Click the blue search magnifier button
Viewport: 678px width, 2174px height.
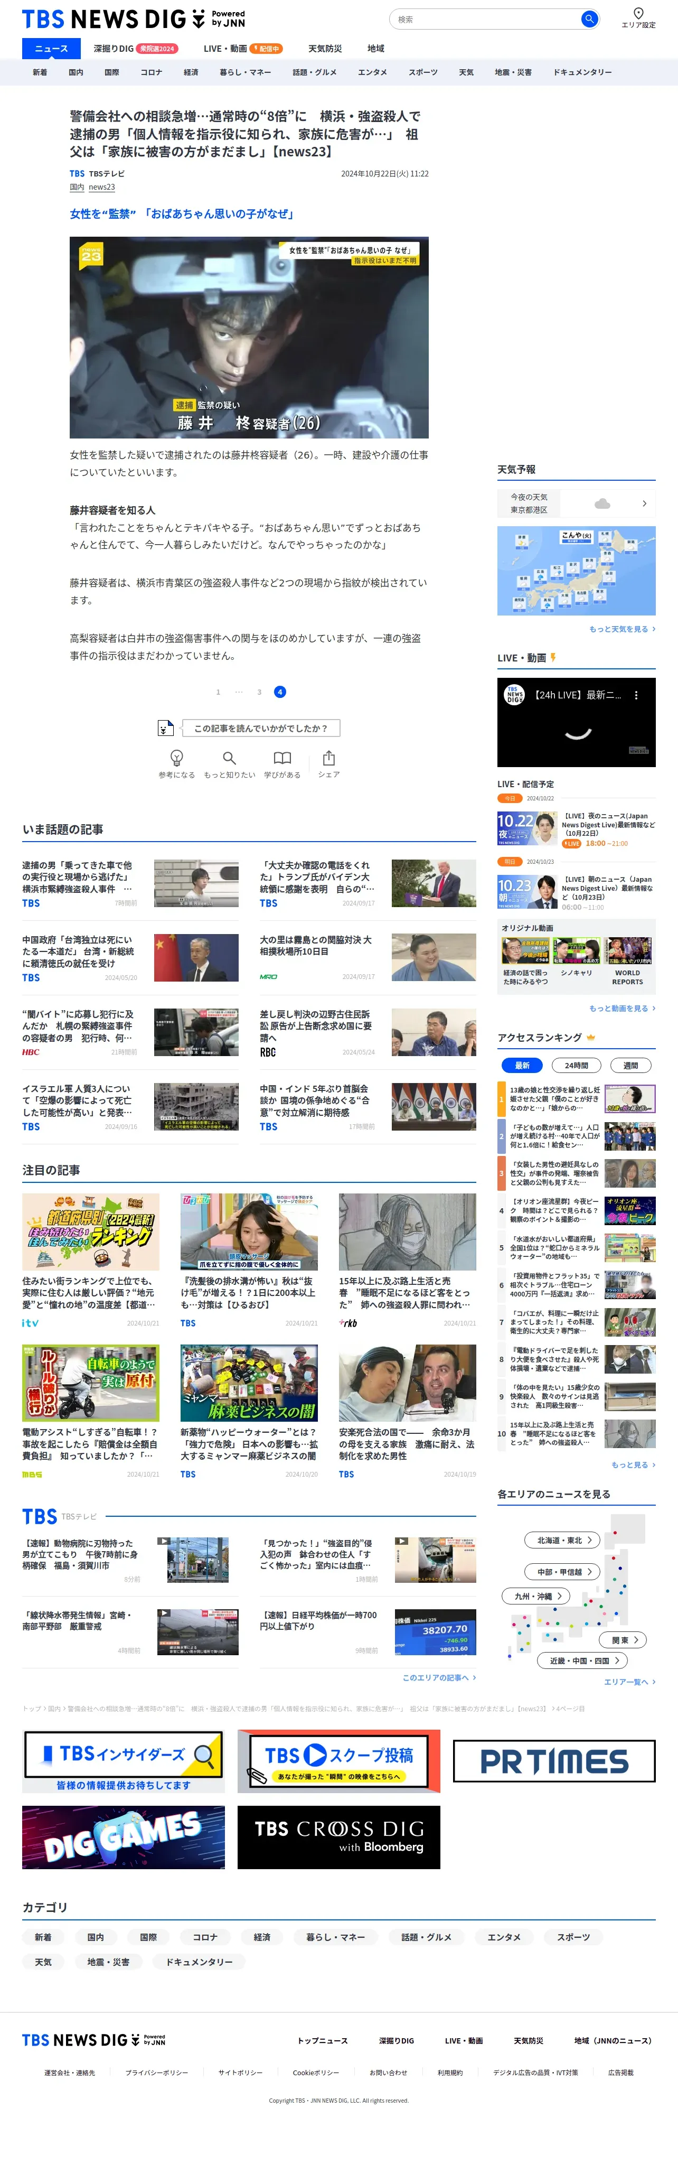coord(589,18)
